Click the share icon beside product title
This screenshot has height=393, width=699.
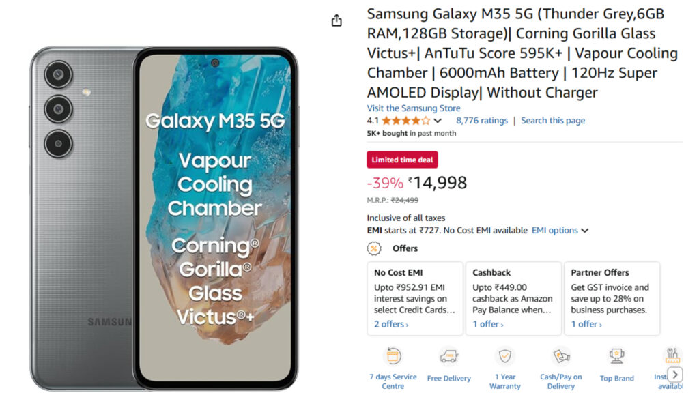click(336, 20)
